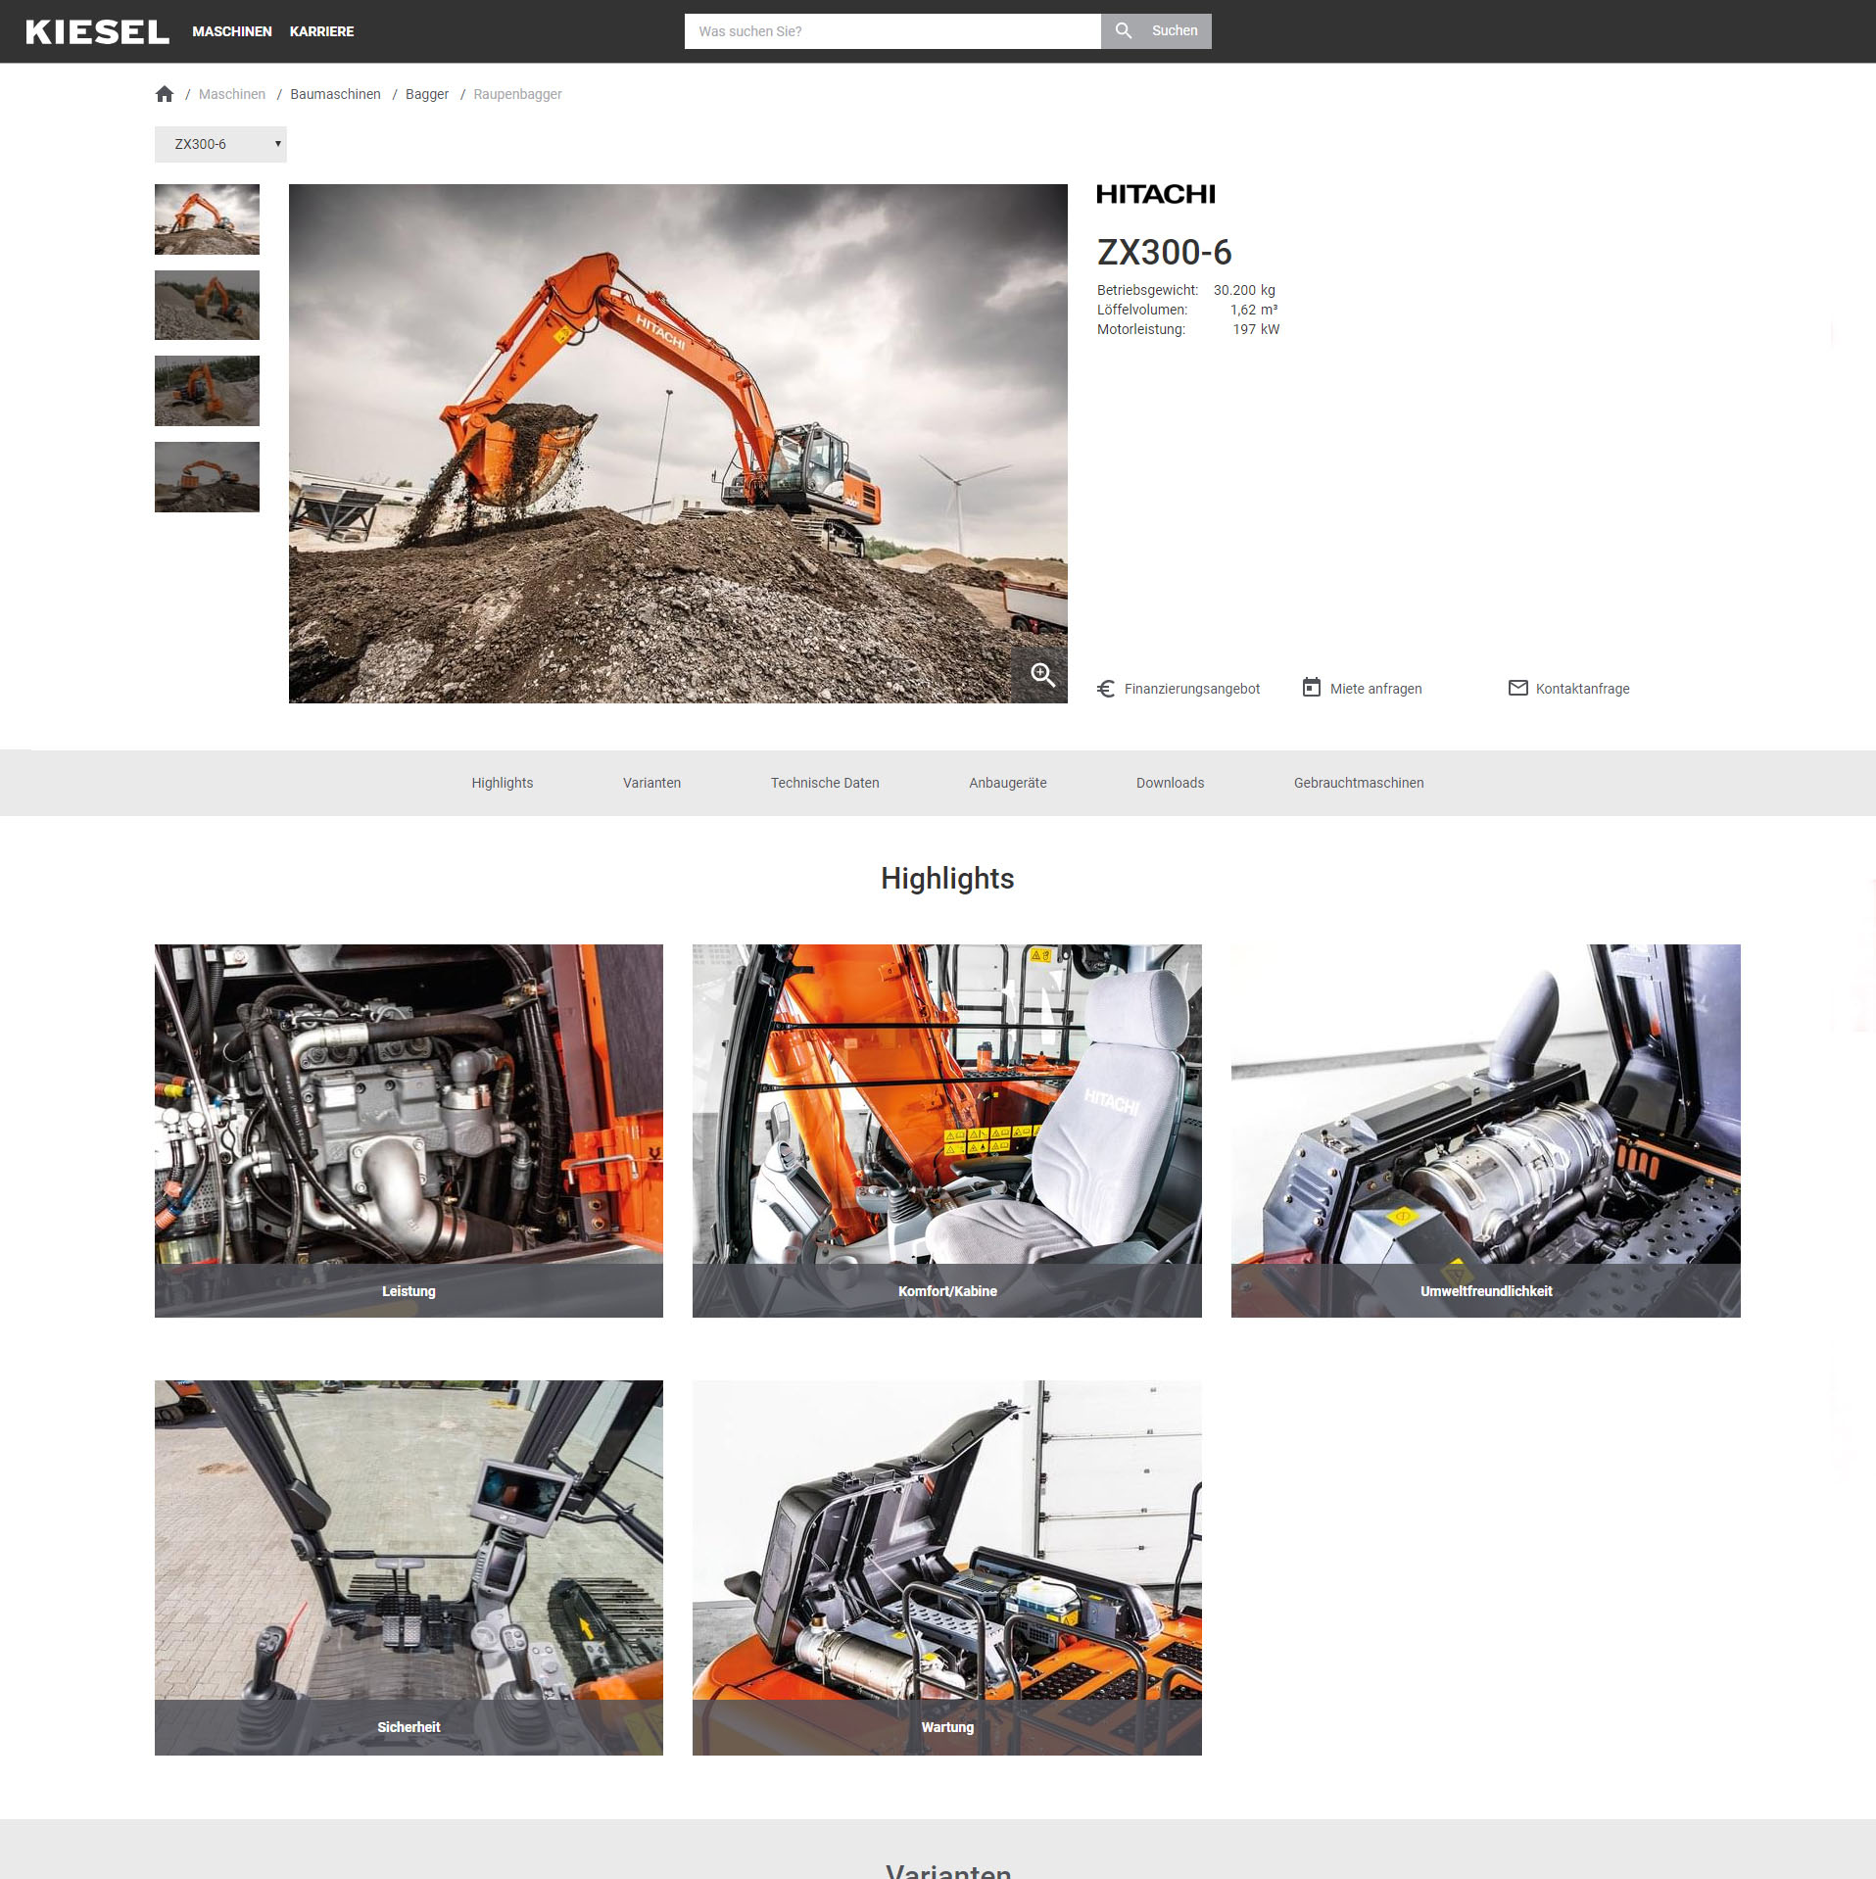Open the ZX300-6 model dropdown
The height and width of the screenshot is (1879, 1876).
pos(220,144)
